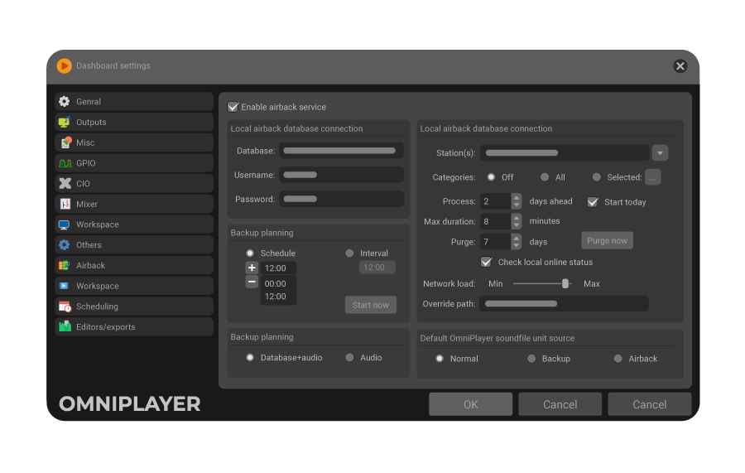The height and width of the screenshot is (473, 745).
Task: Click the schedule 12:00 time field
Action: tap(278, 268)
